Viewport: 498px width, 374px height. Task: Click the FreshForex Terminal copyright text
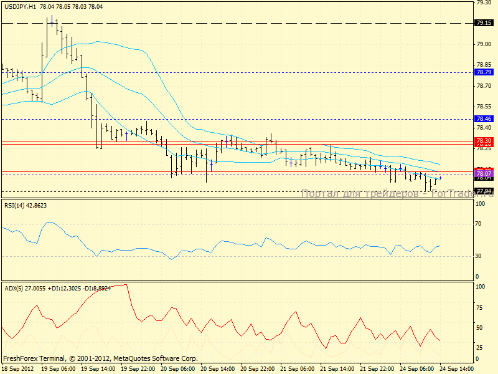point(100,358)
